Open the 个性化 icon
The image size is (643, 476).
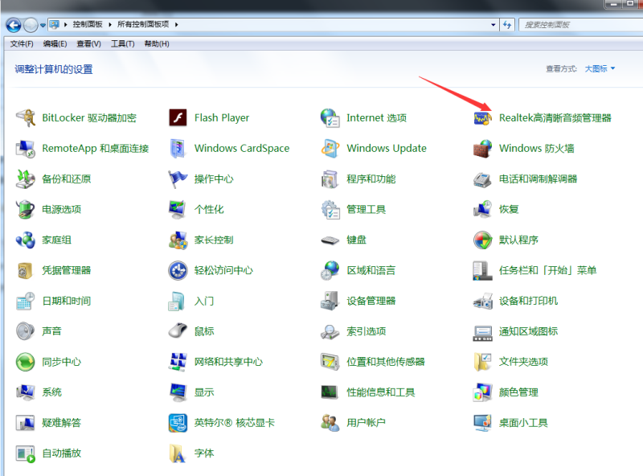[178, 209]
